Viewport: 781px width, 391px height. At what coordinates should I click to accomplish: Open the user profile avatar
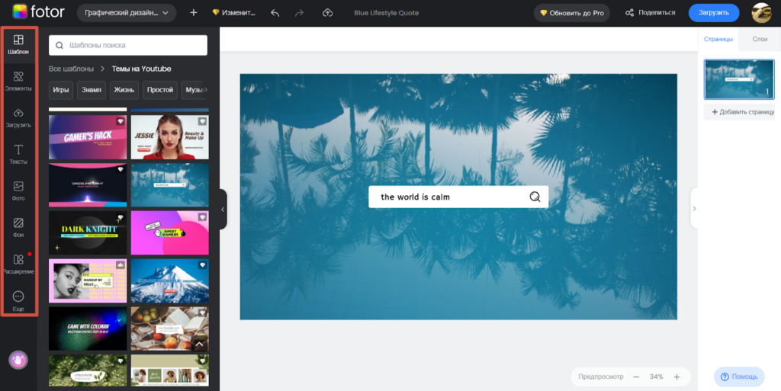pyautogui.click(x=761, y=13)
